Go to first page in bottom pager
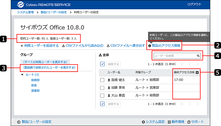 click(x=182, y=104)
